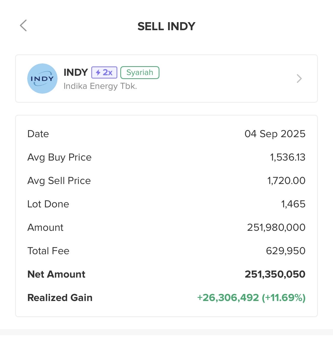The image size is (333, 339).
Task: Tap the green Syariah badge
Action: tap(140, 72)
